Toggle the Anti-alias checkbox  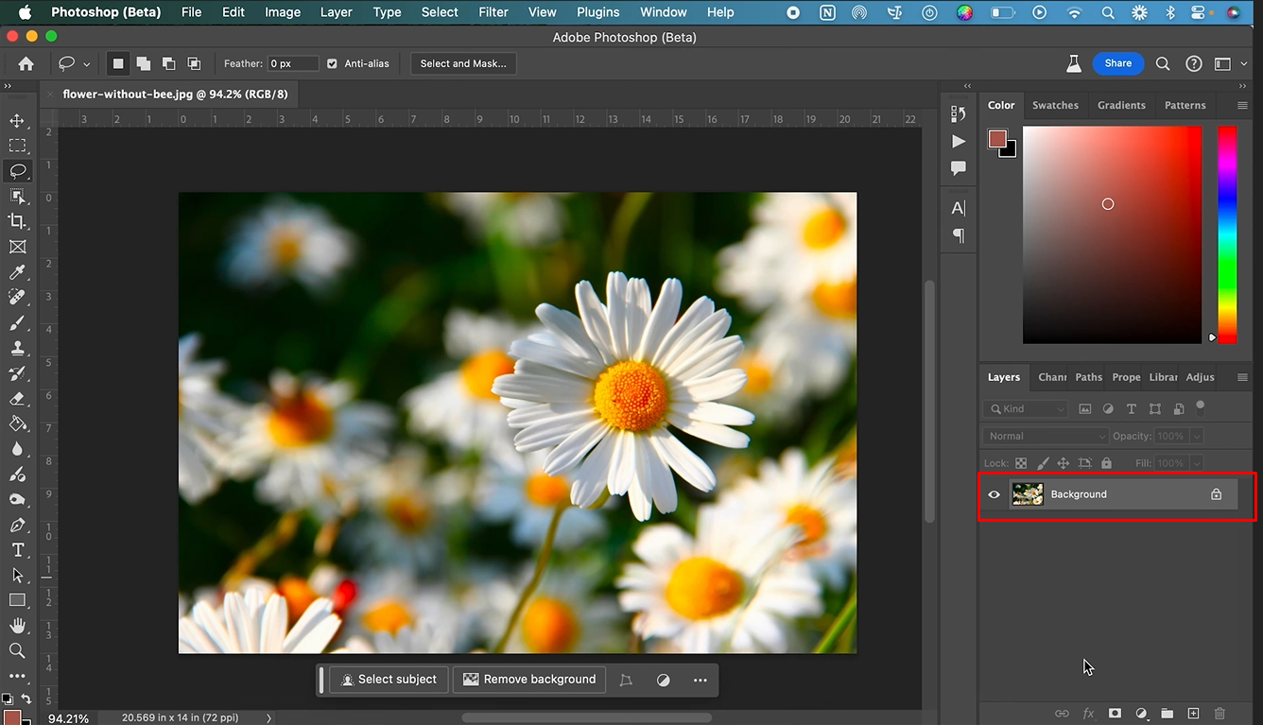pyautogui.click(x=332, y=63)
